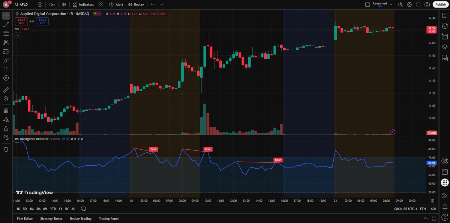Viewport: 450px width, 223px height.
Task: Expand the manage layouts dropdown arrow
Action: tap(391, 4)
